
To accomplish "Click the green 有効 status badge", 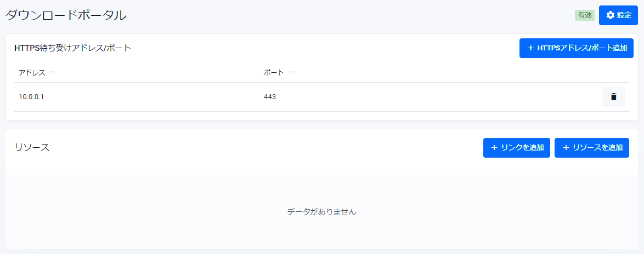I will [x=585, y=15].
